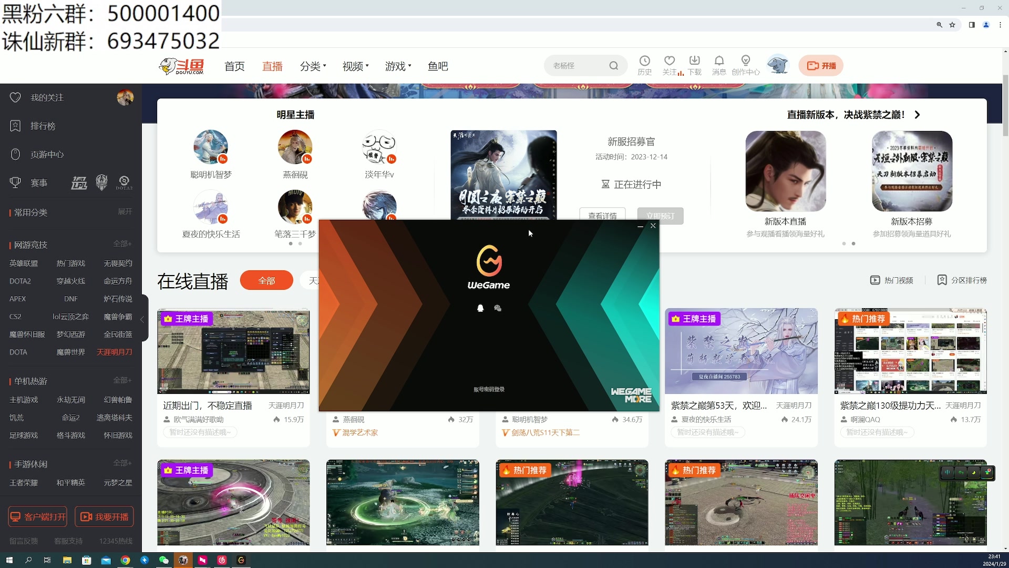Click the orange 开播 broadcast button
The width and height of the screenshot is (1009, 568).
point(821,65)
